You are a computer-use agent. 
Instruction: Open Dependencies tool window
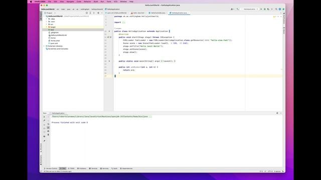pos(126,168)
